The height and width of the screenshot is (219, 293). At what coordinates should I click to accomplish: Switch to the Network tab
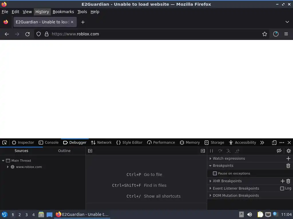click(101, 143)
